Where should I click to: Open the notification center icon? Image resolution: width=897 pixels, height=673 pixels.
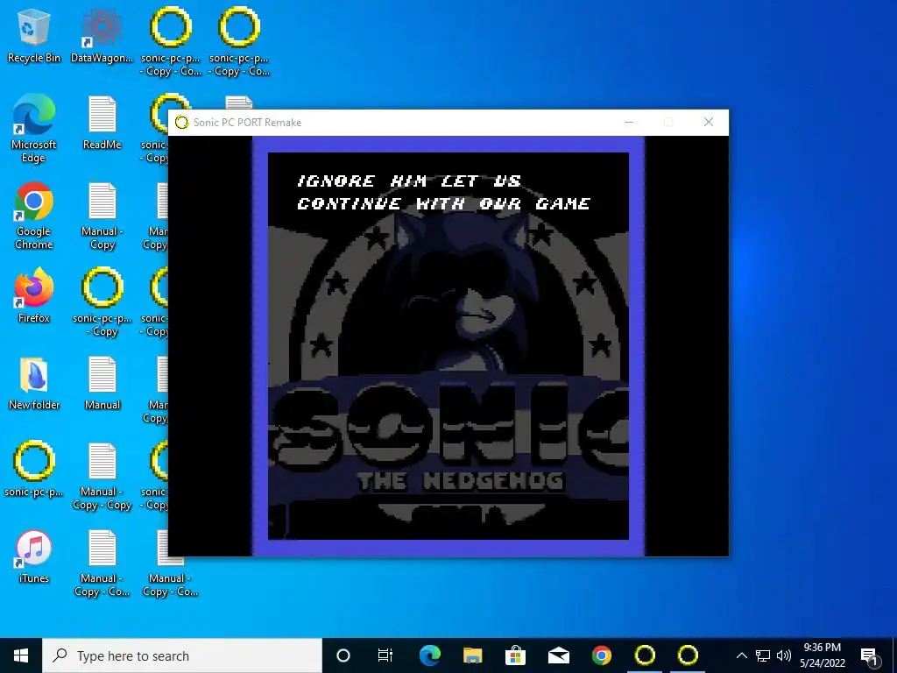coord(869,655)
